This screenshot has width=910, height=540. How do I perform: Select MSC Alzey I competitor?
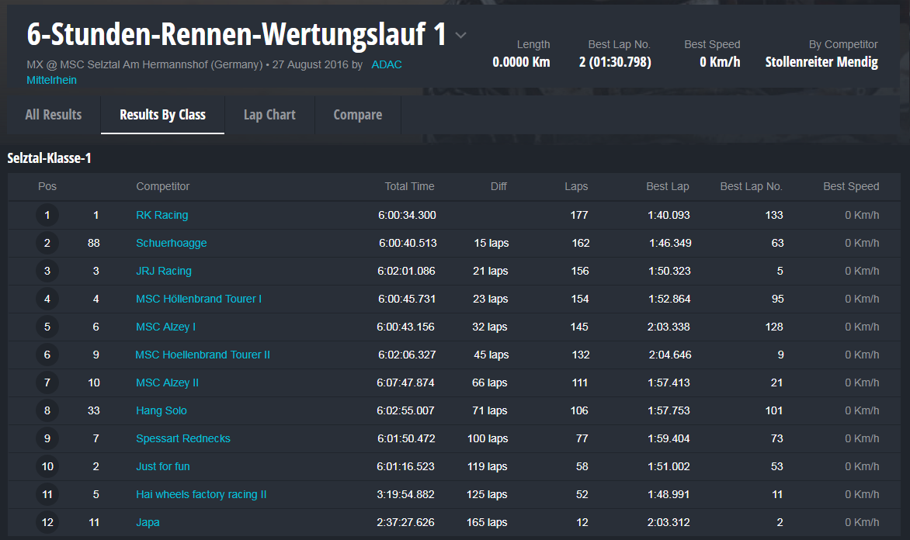coord(165,327)
